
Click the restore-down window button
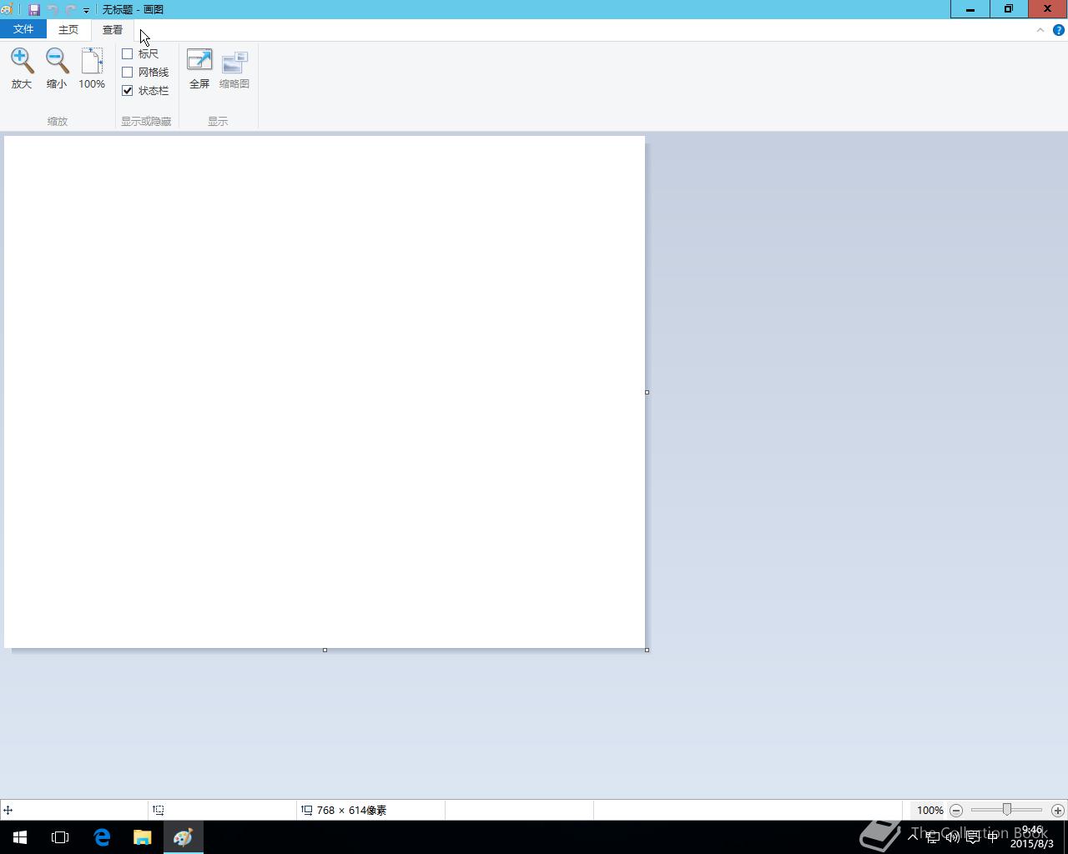tap(1009, 8)
